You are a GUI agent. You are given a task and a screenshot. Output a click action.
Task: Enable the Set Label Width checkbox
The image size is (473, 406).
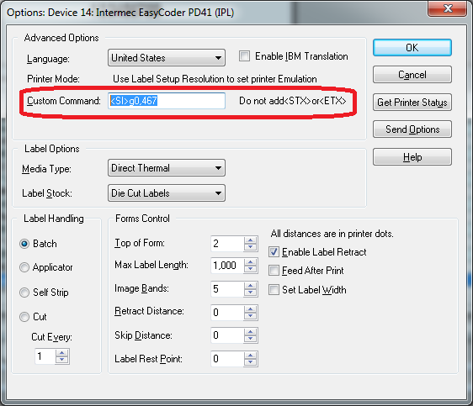pos(274,290)
